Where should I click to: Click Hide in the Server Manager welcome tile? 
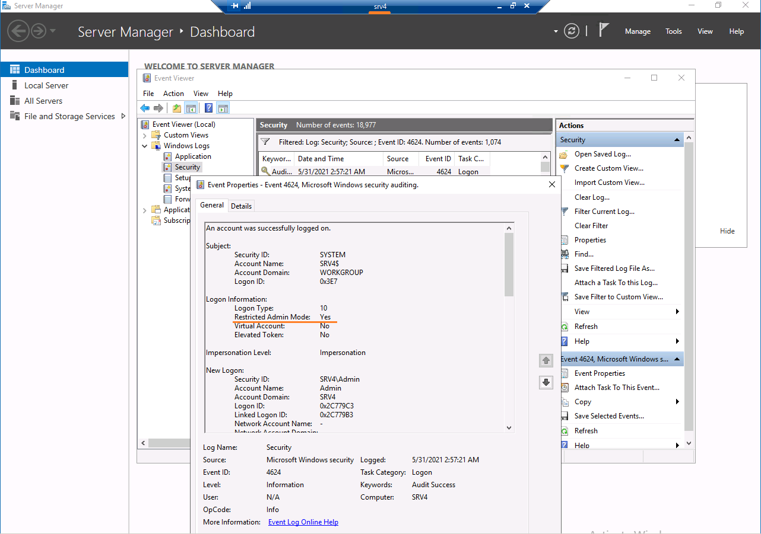pyautogui.click(x=727, y=231)
